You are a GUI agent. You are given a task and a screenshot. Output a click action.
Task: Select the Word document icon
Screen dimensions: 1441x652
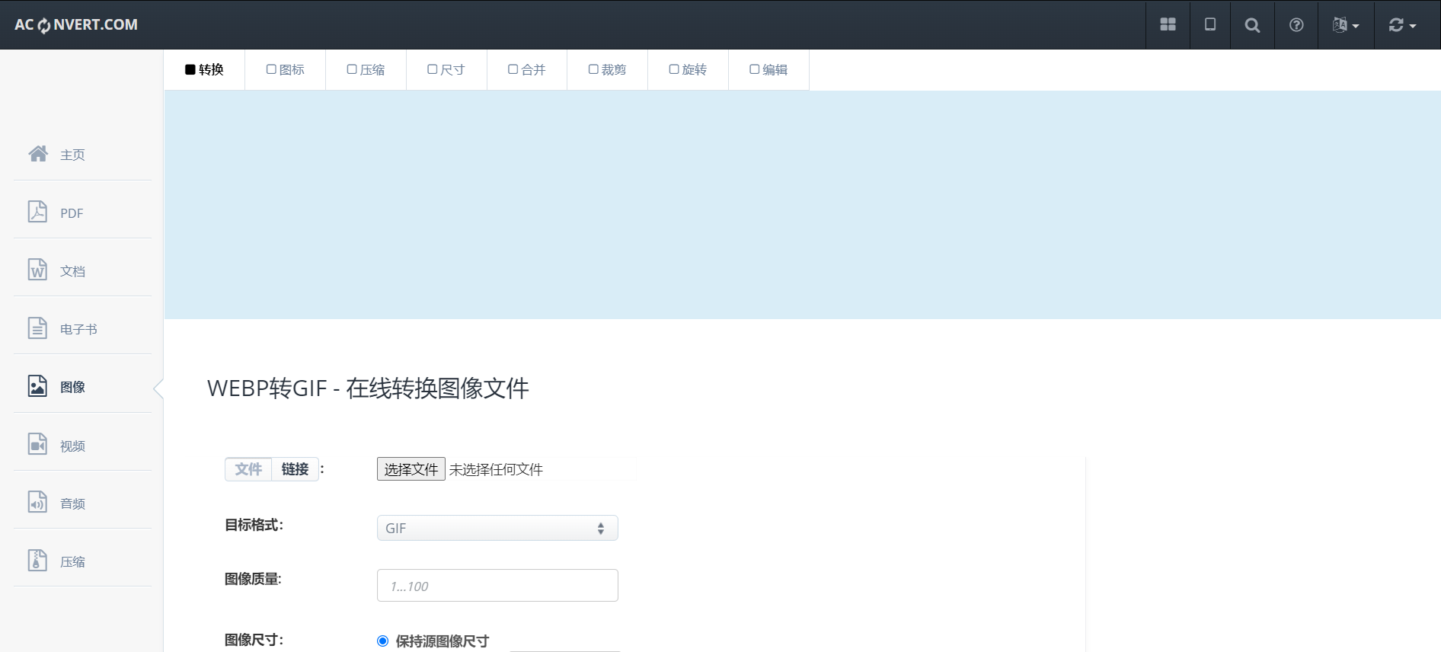37,270
